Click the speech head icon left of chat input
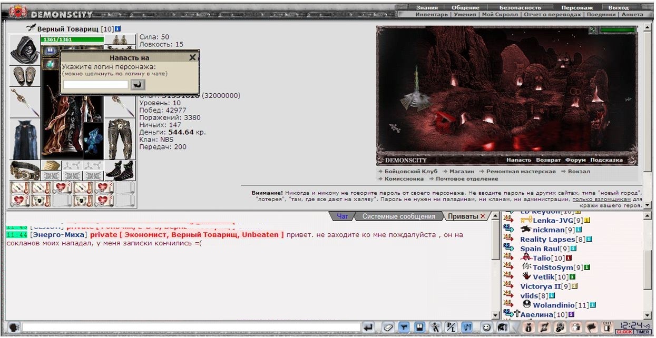The image size is (656, 338). click(x=14, y=327)
